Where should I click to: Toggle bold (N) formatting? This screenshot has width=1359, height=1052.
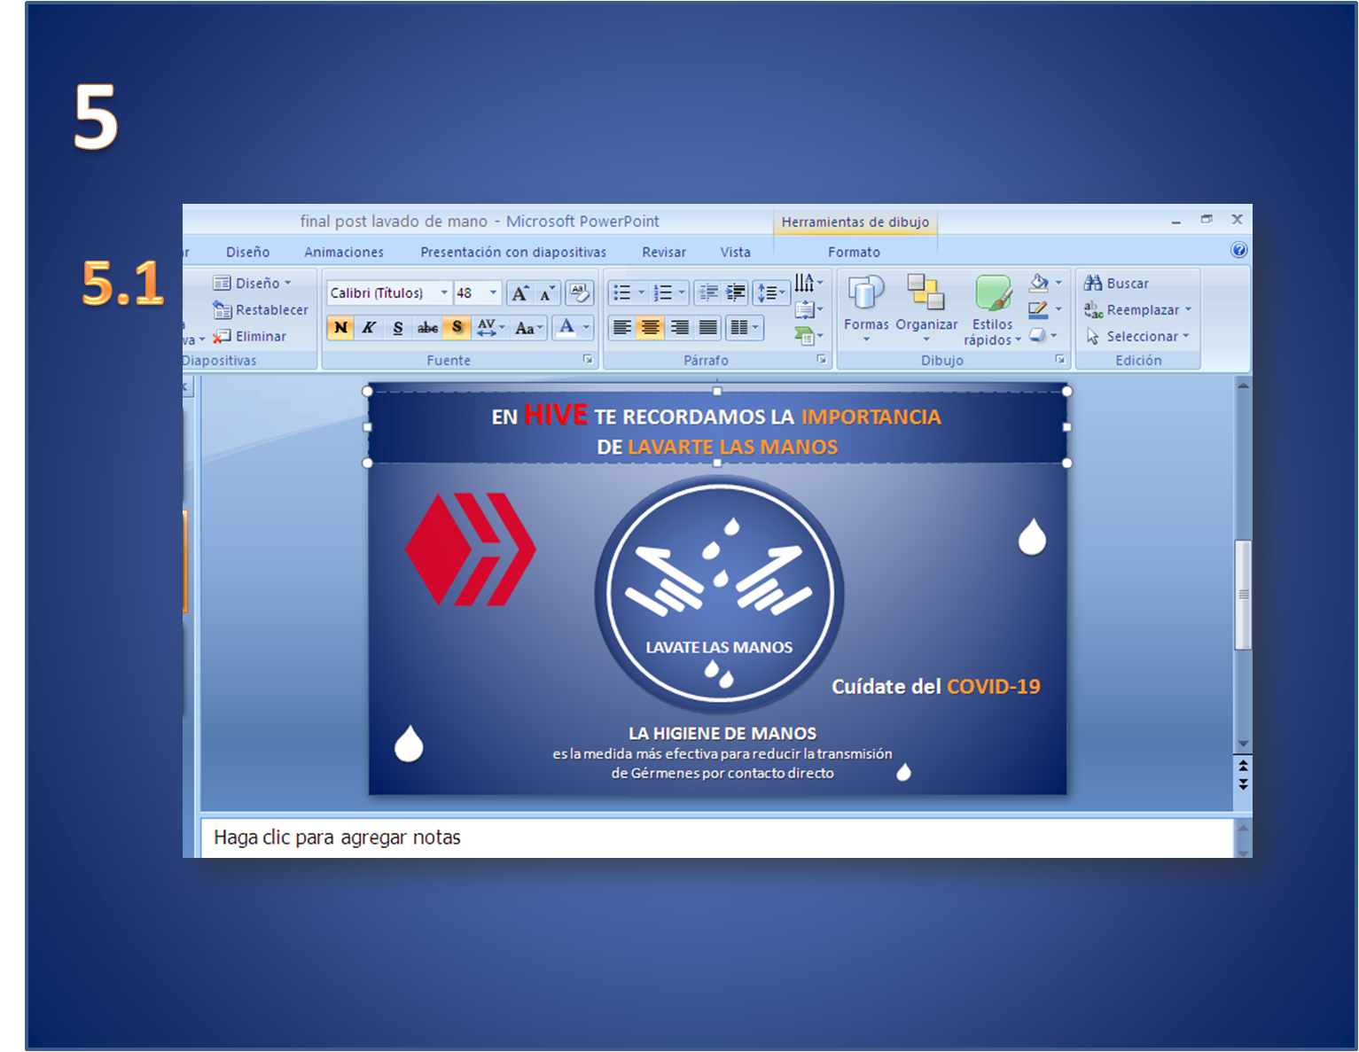tap(340, 328)
